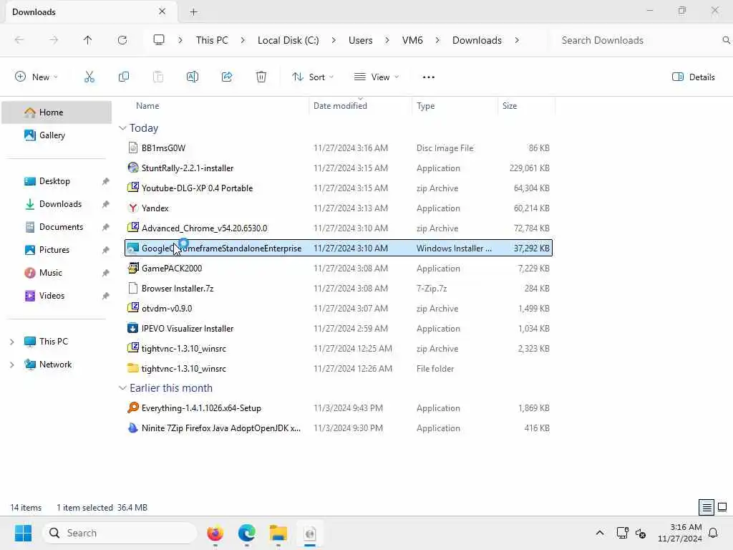Sort by the Name column header
Screen dimensions: 733x550
(147, 106)
